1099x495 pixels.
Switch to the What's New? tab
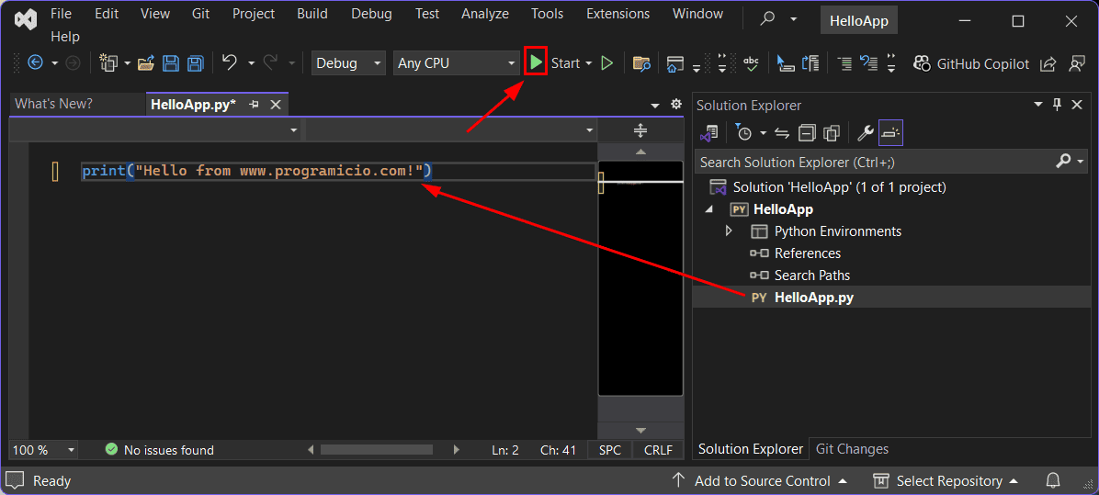tap(54, 104)
